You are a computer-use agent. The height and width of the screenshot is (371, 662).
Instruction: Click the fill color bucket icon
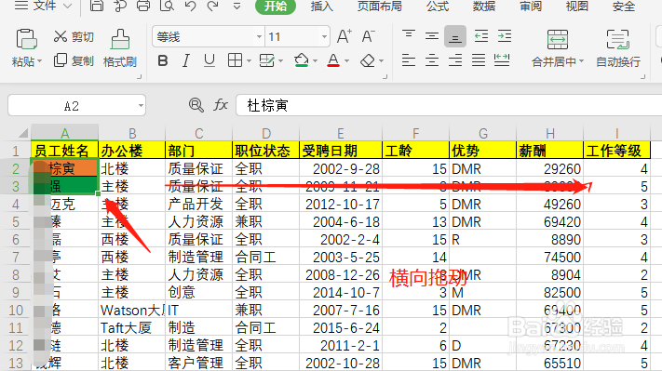pos(302,60)
